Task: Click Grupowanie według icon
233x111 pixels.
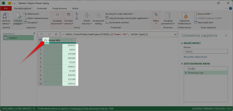Action: pos(98,15)
